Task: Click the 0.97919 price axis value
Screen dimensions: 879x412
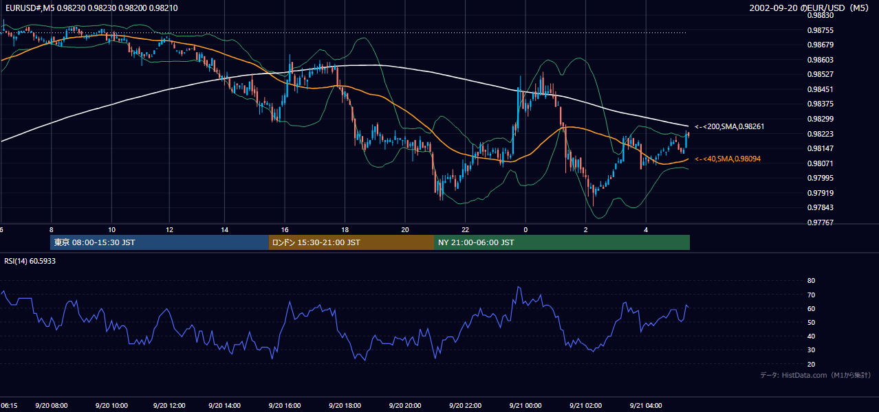Action: (x=820, y=193)
